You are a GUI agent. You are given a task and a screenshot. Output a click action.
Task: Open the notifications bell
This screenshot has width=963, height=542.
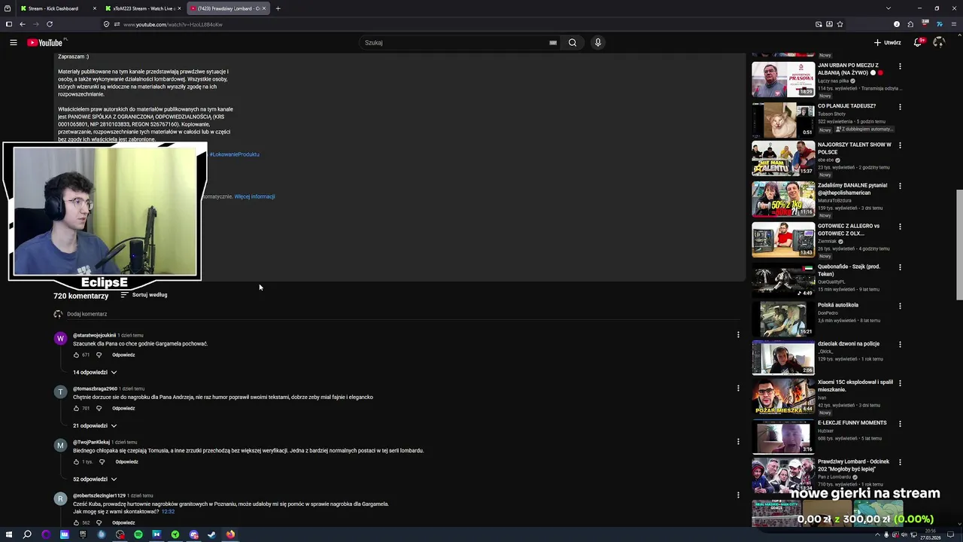coord(917,42)
